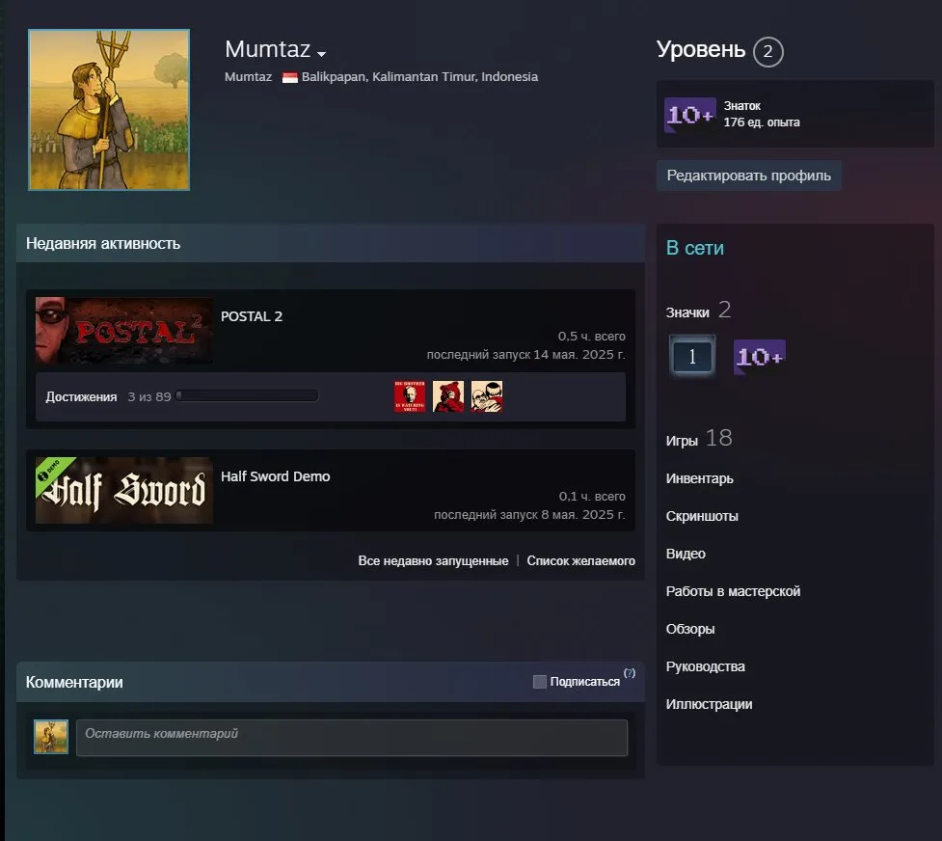The height and width of the screenshot is (841, 942).
Task: Click the purple 10+ badge beside Знаток
Action: point(690,114)
